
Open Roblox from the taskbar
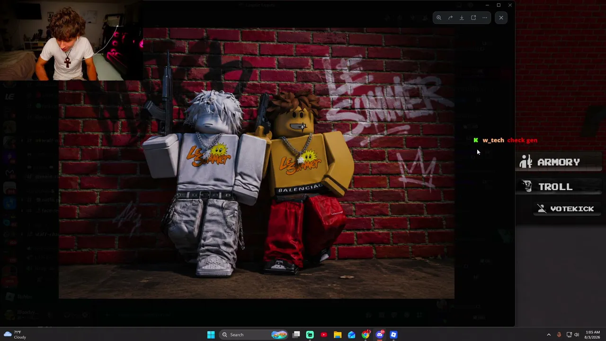(x=393, y=335)
